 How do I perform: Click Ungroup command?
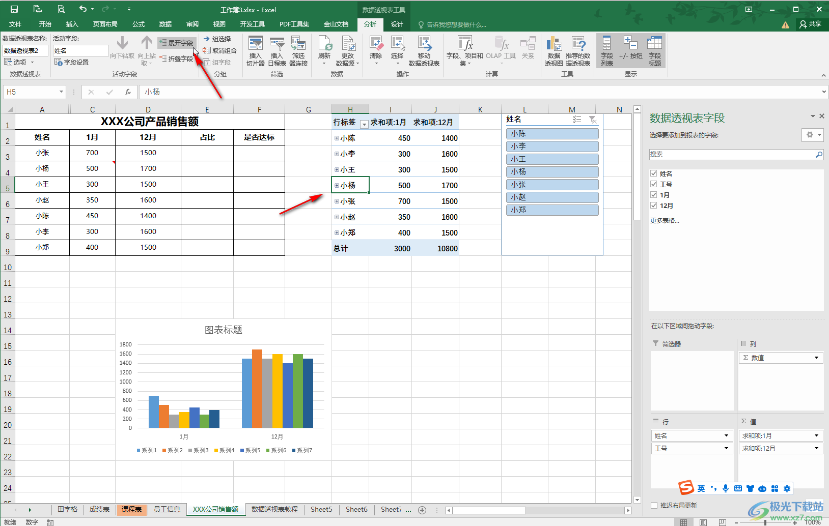click(219, 50)
